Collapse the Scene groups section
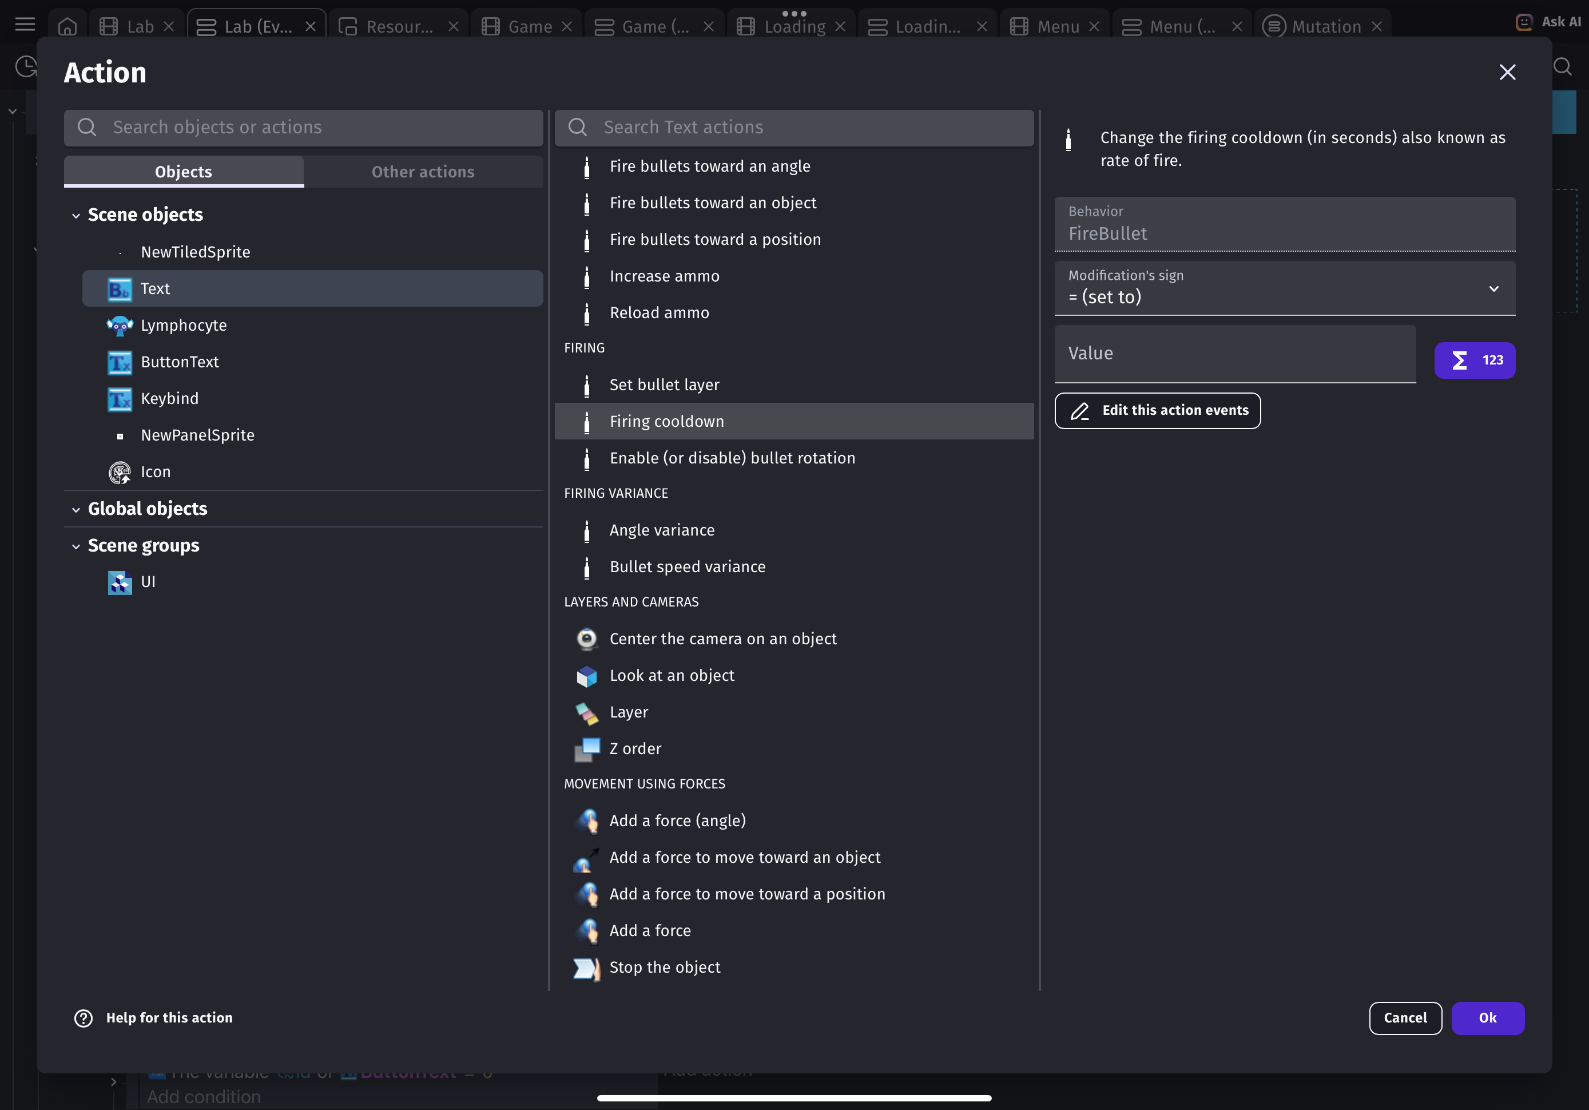Screen dimensions: 1589x1110 (x=76, y=546)
